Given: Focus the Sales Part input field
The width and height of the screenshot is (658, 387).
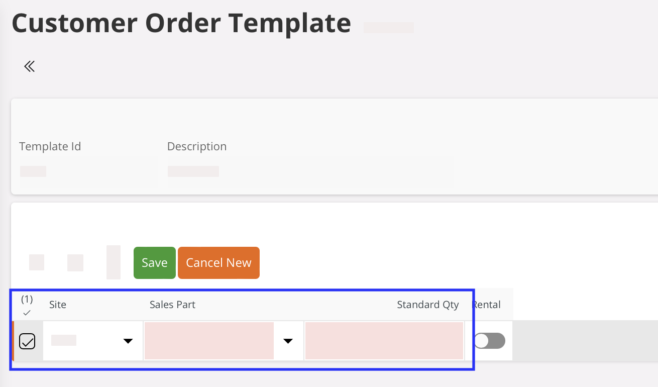Looking at the screenshot, I should point(209,341).
